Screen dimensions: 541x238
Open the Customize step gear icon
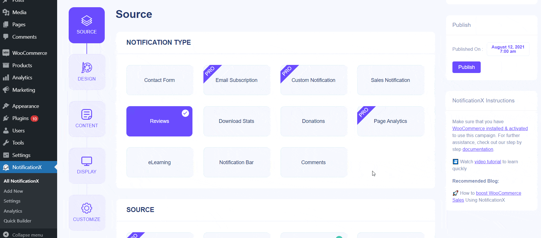click(x=87, y=208)
